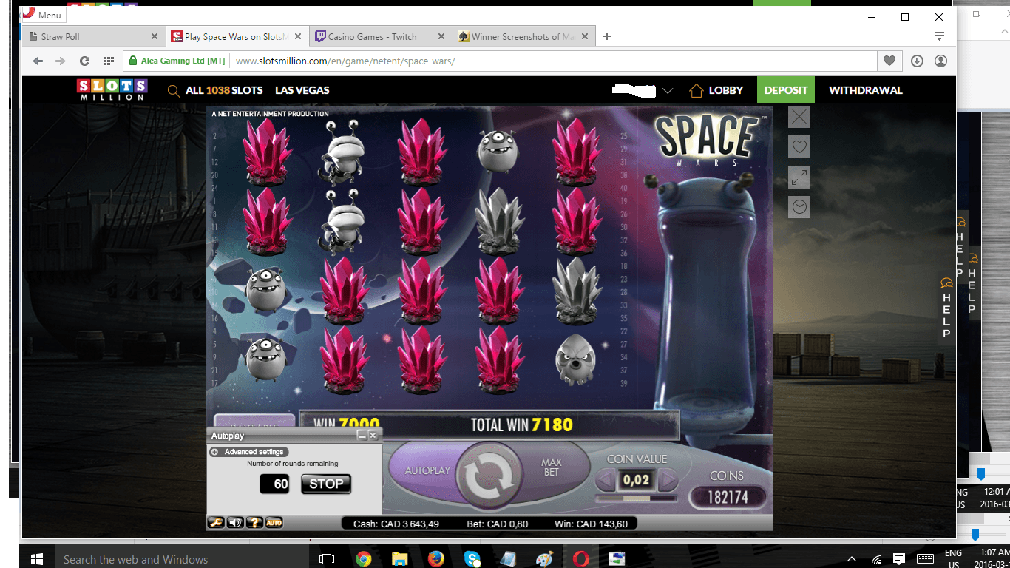Open LAS VEGAS menu item
1010x568 pixels.
(302, 90)
